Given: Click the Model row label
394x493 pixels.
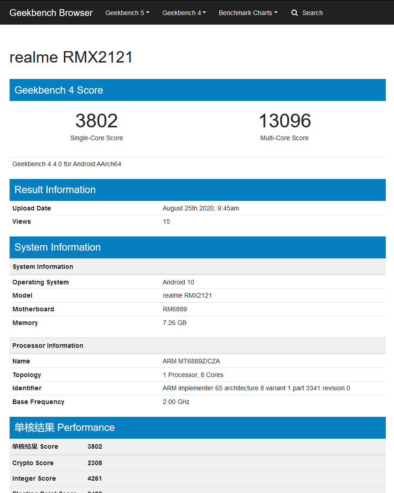Looking at the screenshot, I should [22, 295].
